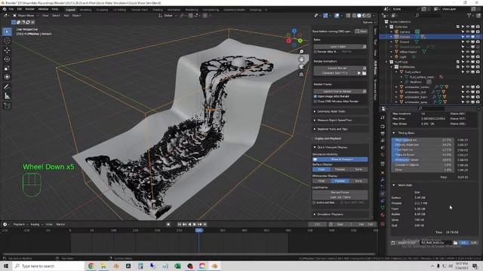Select rendered viewport shading mode icon
Image resolution: width=483 pixels, height=271 pixels.
pyautogui.click(x=369, y=15)
